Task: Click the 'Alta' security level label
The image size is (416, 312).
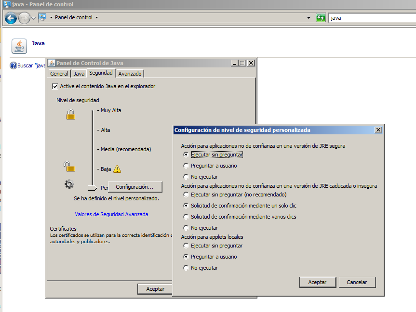Action: pyautogui.click(x=106, y=130)
